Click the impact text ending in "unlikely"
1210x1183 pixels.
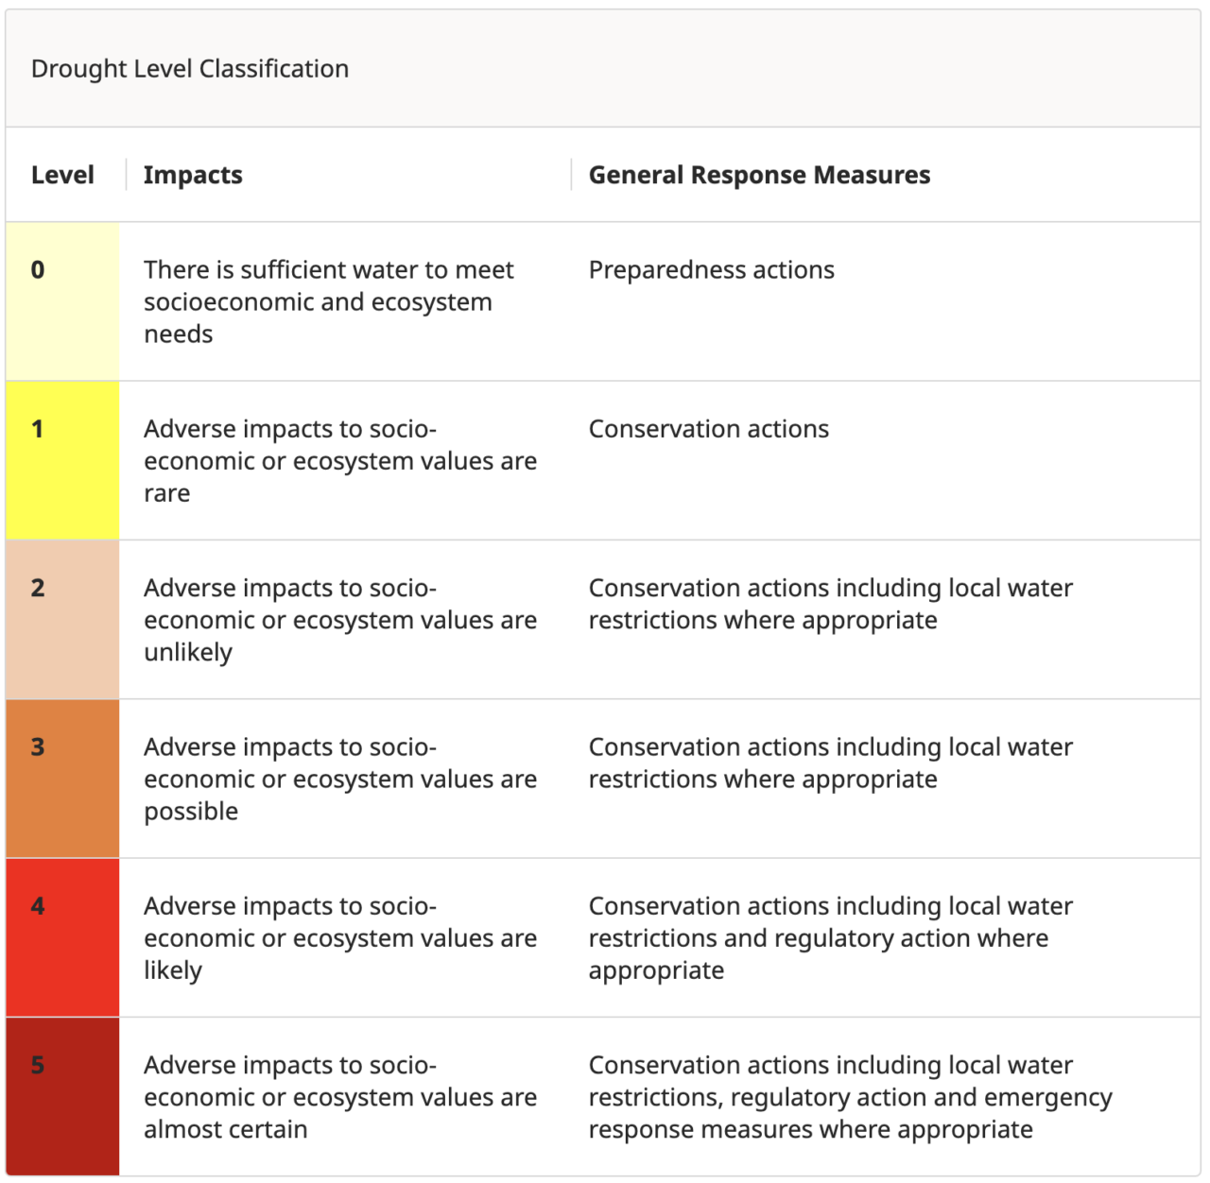point(339,620)
